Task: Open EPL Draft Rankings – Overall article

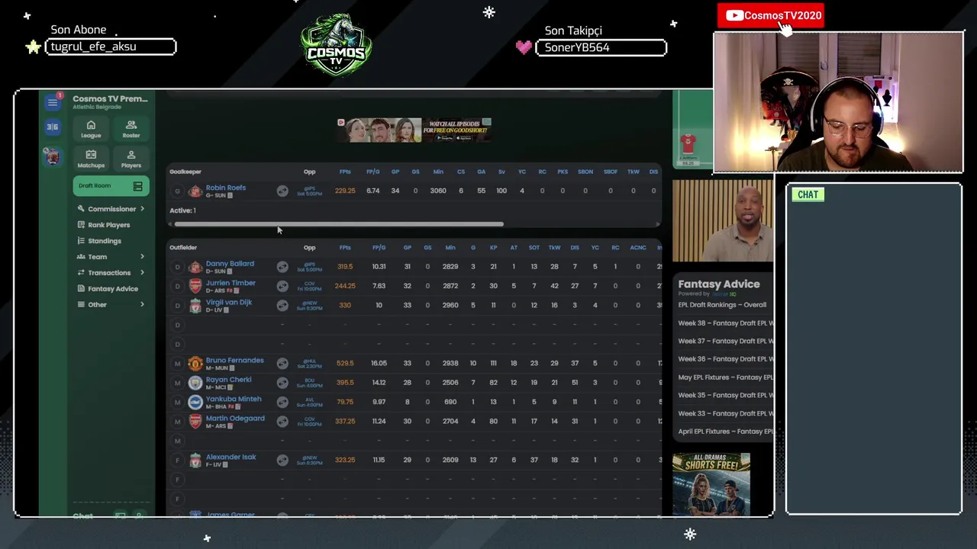Action: 722,305
